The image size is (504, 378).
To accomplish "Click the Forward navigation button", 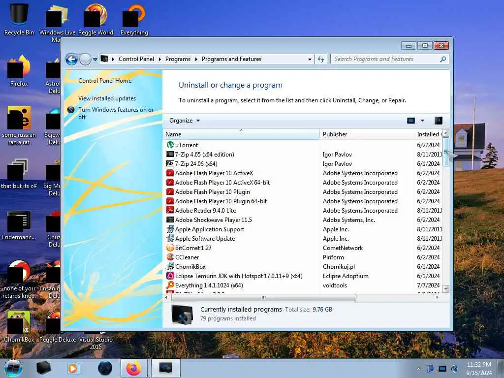I will (x=85, y=60).
